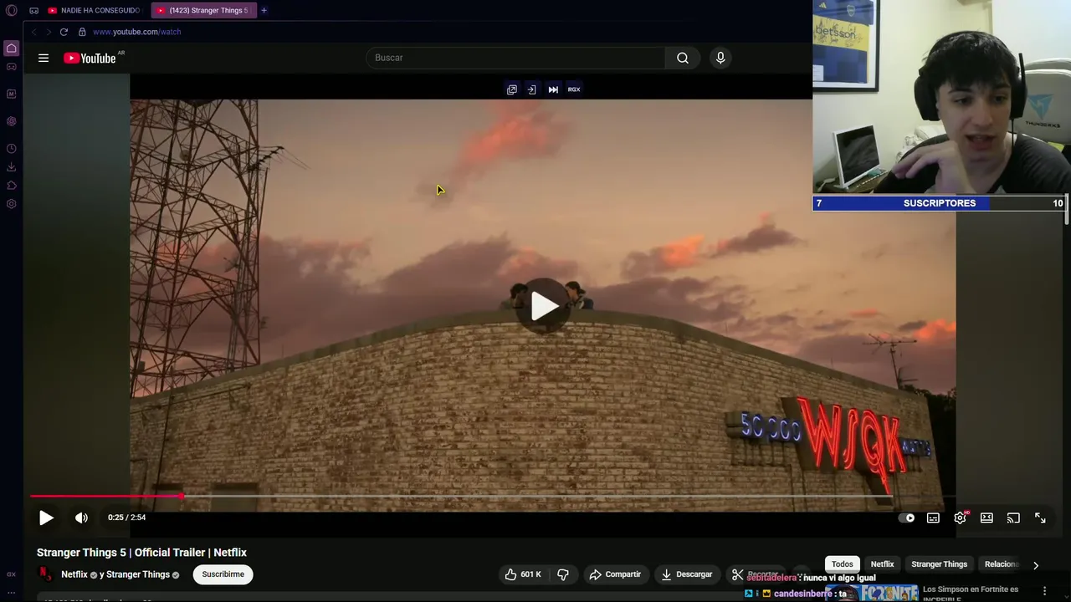Mute the video with the speaker icon
The height and width of the screenshot is (602, 1071).
[x=81, y=518]
